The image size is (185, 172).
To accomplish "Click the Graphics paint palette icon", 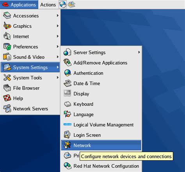I will [x=7, y=26].
